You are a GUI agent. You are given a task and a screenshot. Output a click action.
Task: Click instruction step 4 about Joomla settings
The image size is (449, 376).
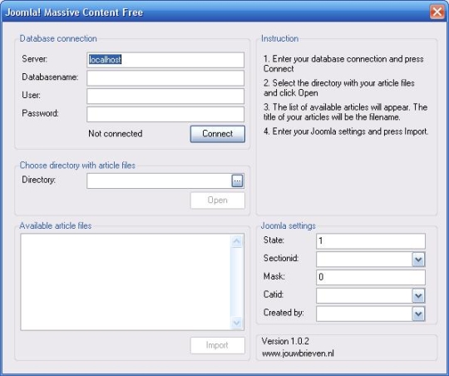[x=346, y=131]
